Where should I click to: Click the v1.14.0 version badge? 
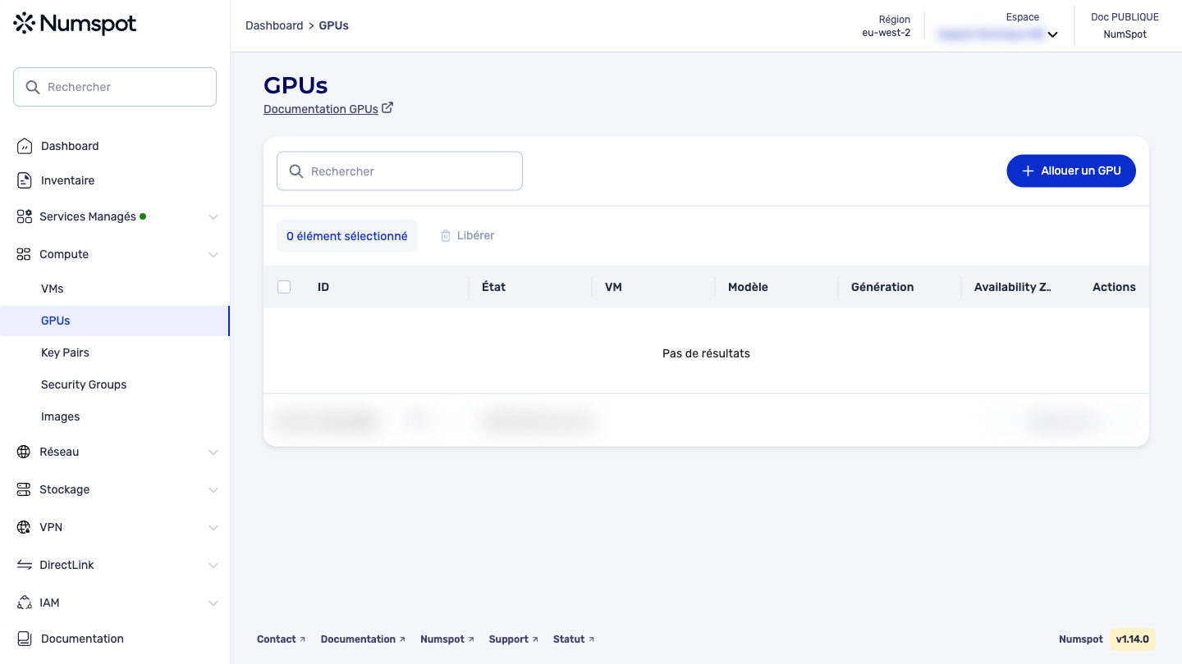click(x=1133, y=639)
